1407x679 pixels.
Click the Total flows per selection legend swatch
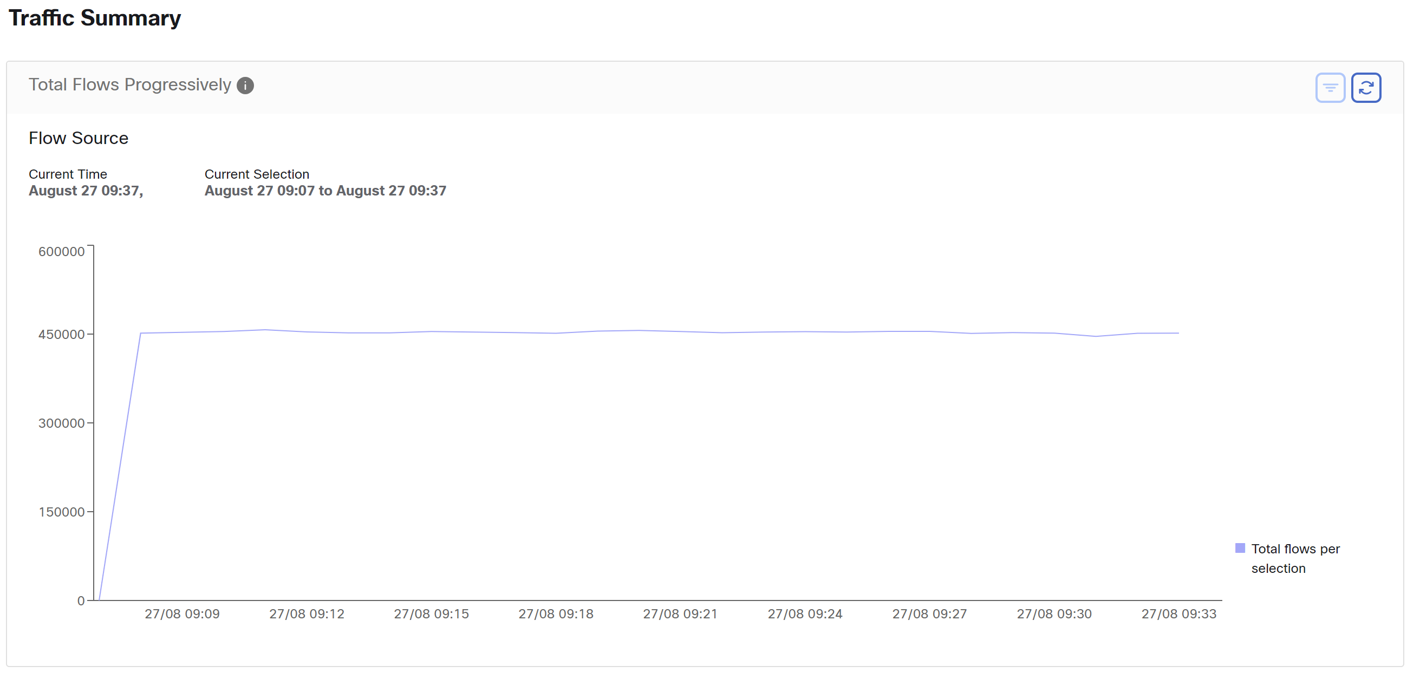click(x=1240, y=548)
